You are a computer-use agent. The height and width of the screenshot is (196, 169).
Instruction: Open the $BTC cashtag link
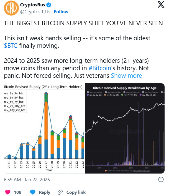click(11, 46)
